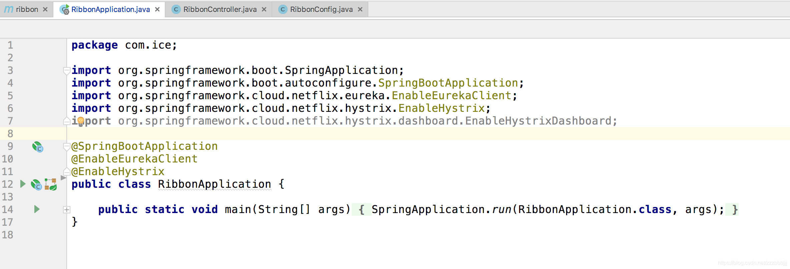The width and height of the screenshot is (790, 269).
Task: Click the italic run method call
Action: coord(501,209)
